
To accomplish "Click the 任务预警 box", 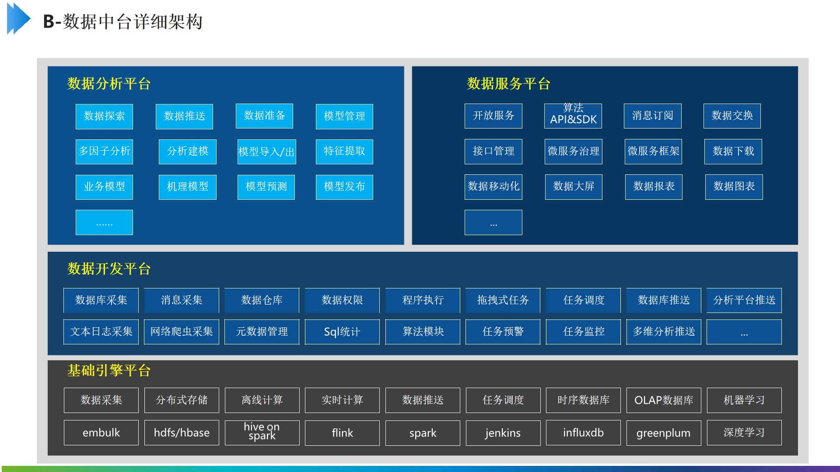I will coord(503,332).
